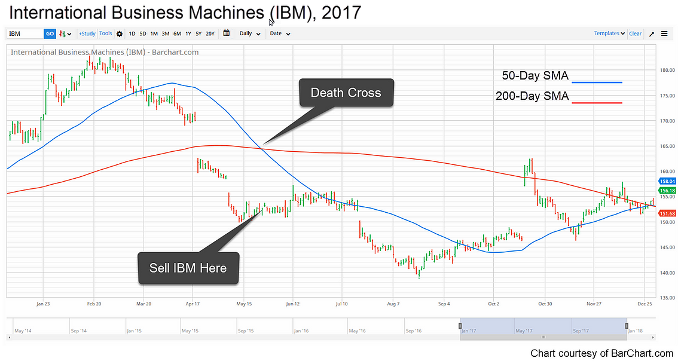Click May '14 in the navigator timeline
678x361 pixels.
23,331
